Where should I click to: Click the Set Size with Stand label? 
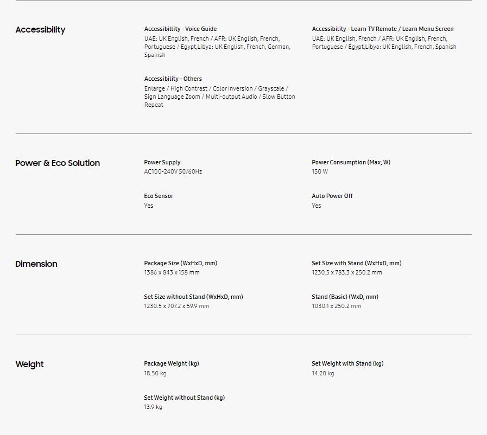pos(356,263)
